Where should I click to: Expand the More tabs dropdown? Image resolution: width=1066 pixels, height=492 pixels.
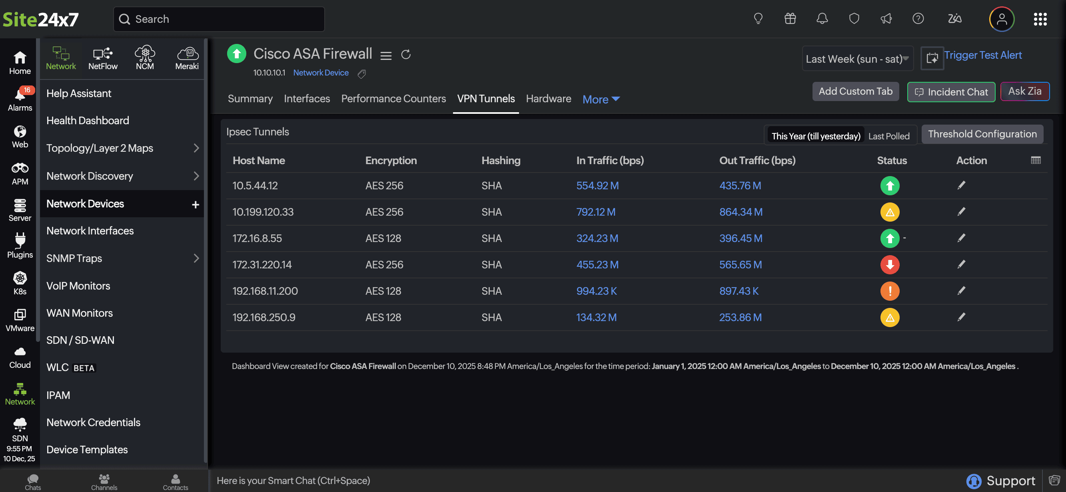tap(601, 99)
